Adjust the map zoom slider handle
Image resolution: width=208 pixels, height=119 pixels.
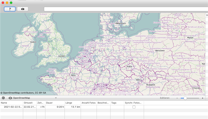(185, 98)
